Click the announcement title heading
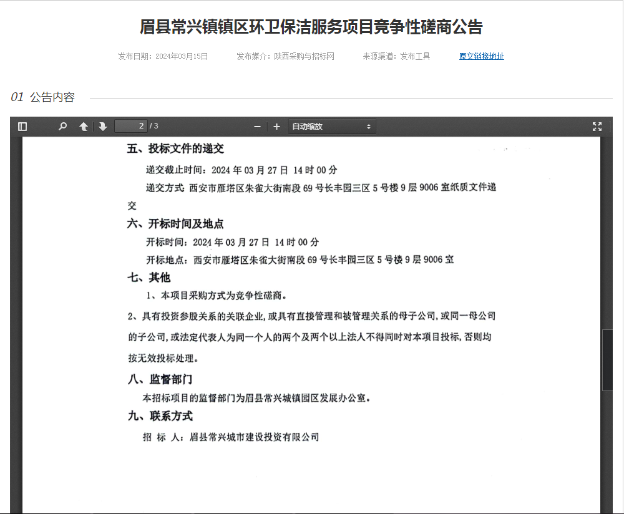The height and width of the screenshot is (514, 624). pos(311,27)
